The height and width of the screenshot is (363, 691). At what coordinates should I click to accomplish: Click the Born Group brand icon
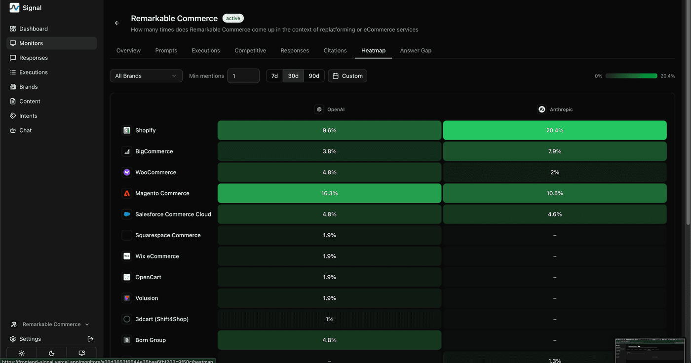click(x=127, y=340)
